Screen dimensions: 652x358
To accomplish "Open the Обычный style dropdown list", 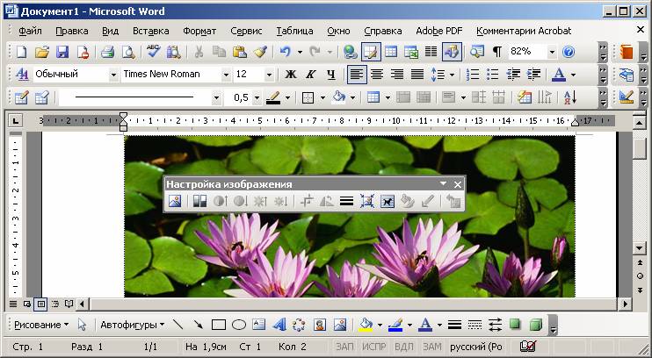I will [112, 75].
